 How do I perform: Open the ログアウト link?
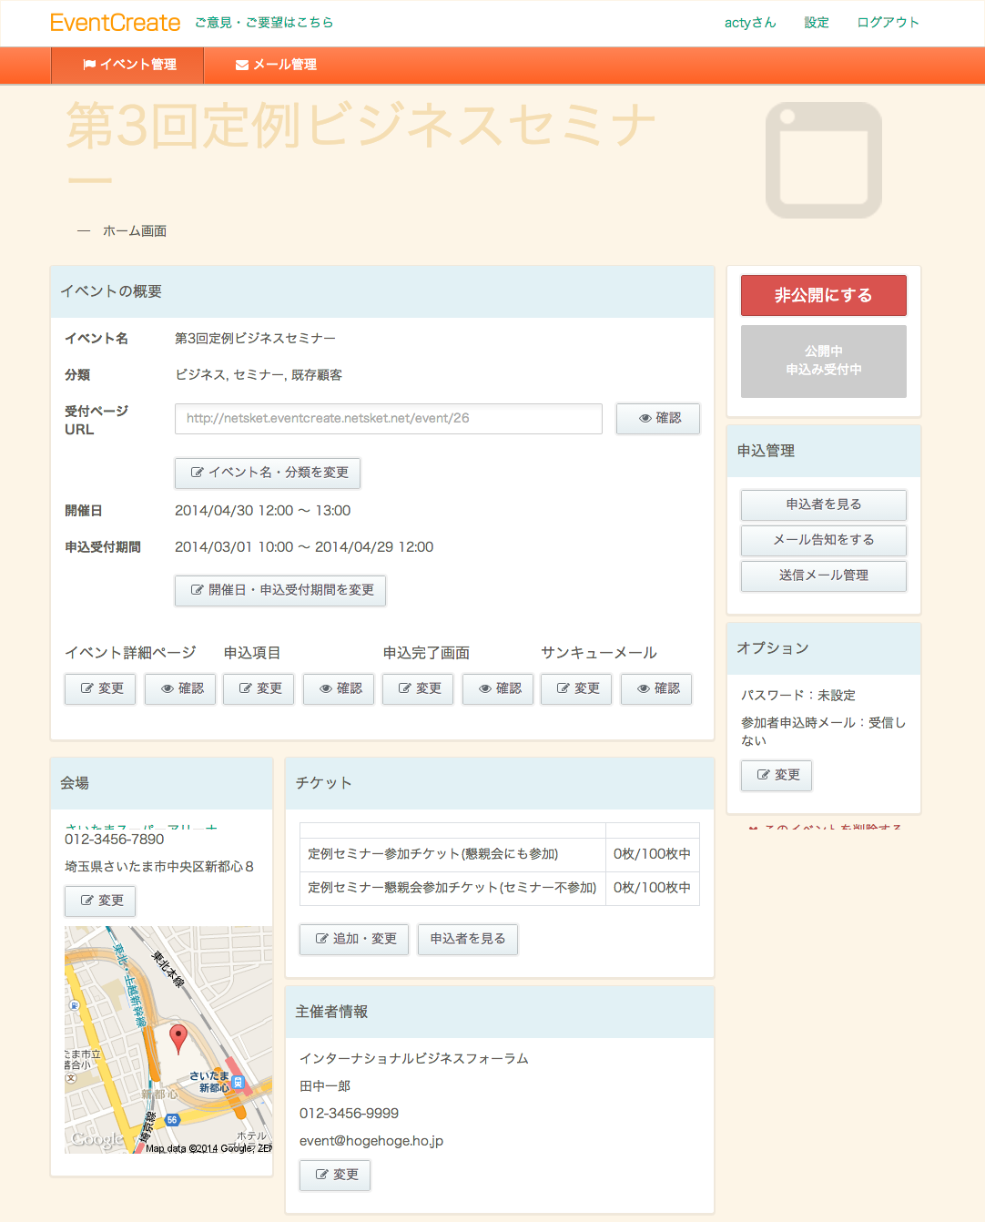pos(888,23)
